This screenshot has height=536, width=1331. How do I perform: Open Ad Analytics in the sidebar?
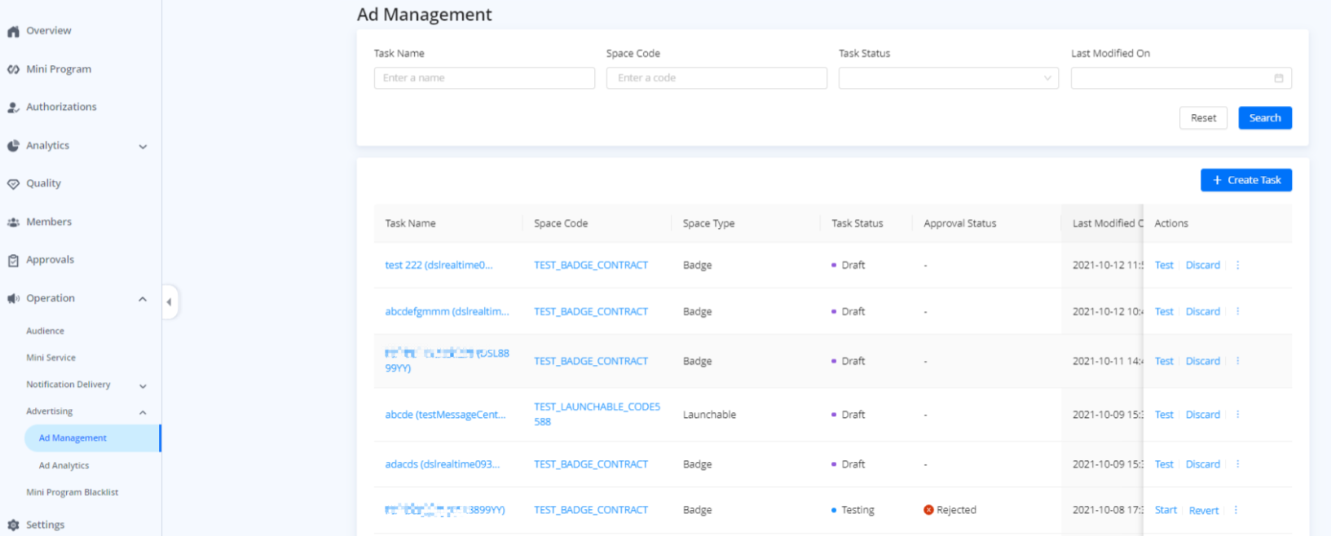coord(64,466)
